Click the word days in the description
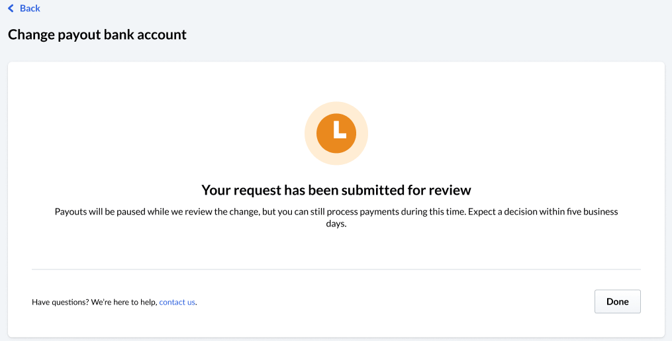Viewport: 672px width, 341px height. [336, 224]
